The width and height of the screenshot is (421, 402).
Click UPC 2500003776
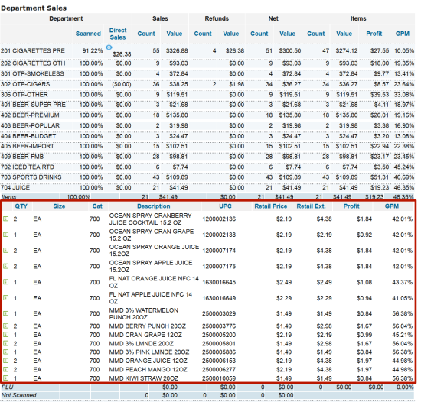tap(219, 326)
